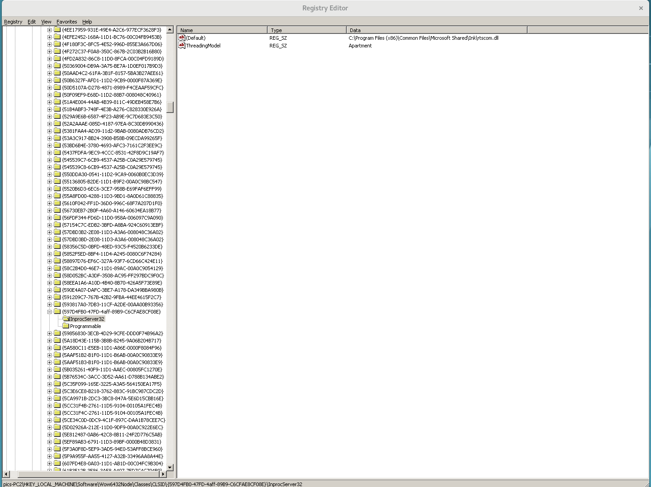Expand the {59856830-3ECB-4D29-9CFE-DDD0F74B96A2} key
This screenshot has width=651, height=487.
tap(49, 333)
